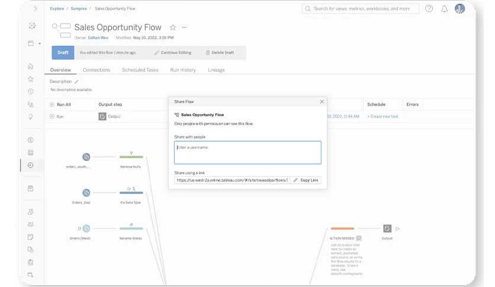This screenshot has width=495, height=287.
Task: Close the Share Flow dialog
Action: pyautogui.click(x=322, y=101)
